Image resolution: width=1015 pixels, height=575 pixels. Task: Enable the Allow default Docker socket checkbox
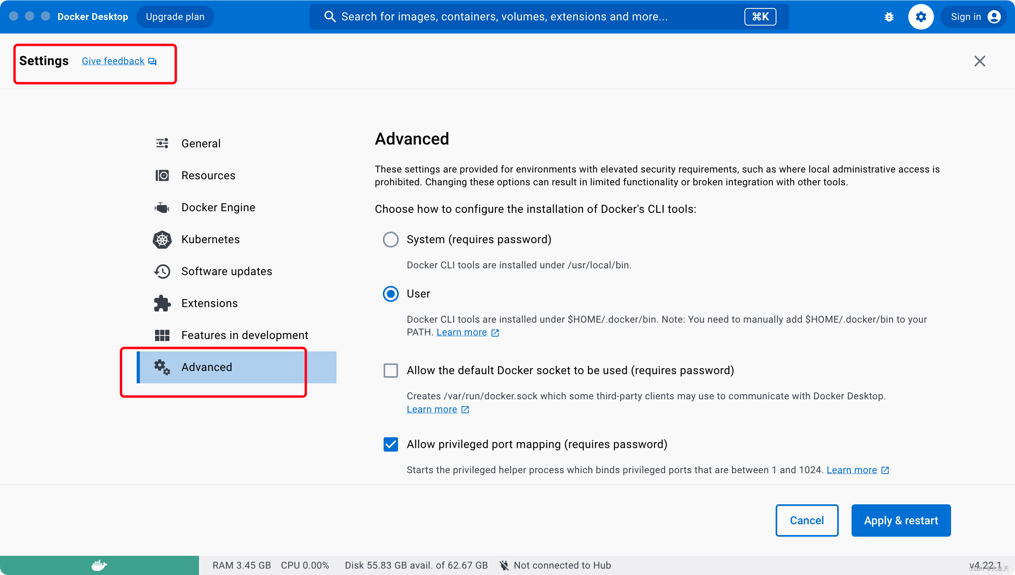(x=390, y=371)
